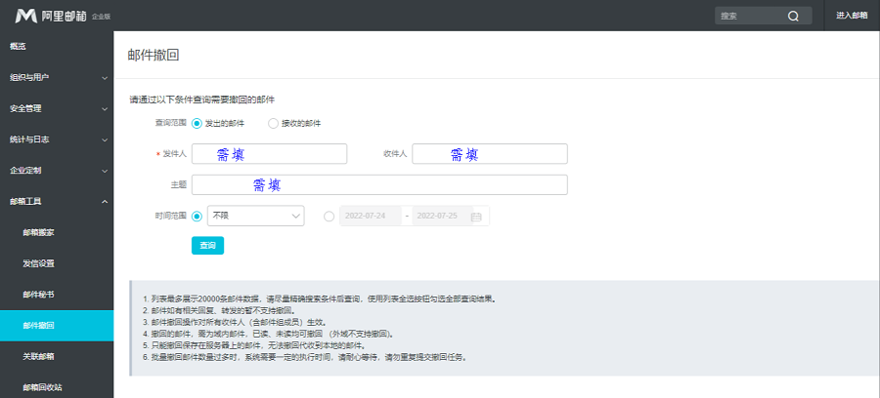Viewport: 880px width, 398px height.
Task: Open the 不限 time range dropdown
Action: tap(256, 216)
